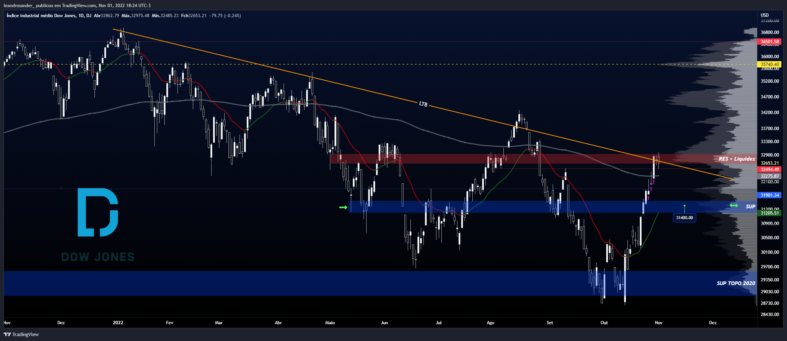
Task: Click the 'Fch32653.21' close value
Action: click(x=194, y=16)
